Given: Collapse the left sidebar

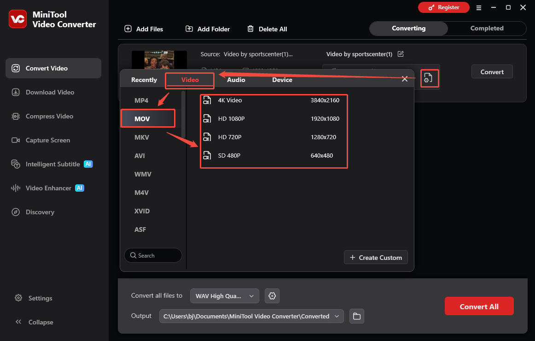Looking at the screenshot, I should click(x=34, y=322).
